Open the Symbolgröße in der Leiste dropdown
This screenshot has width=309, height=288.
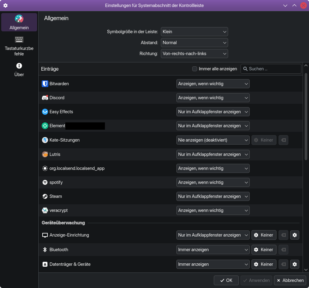[x=194, y=32]
